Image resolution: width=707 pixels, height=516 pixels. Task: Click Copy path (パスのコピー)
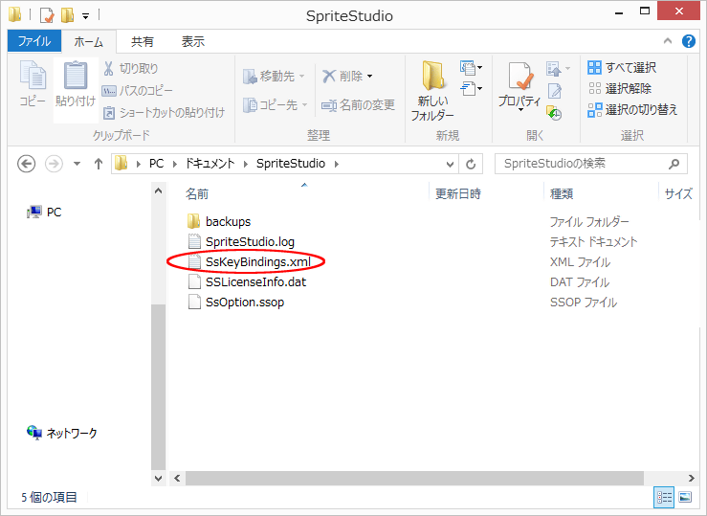click(137, 91)
